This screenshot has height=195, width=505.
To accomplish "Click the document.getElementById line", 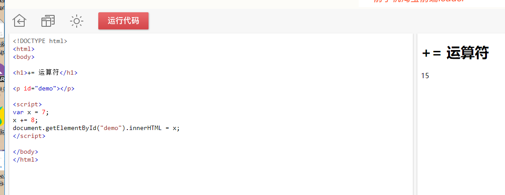I will click(x=97, y=128).
